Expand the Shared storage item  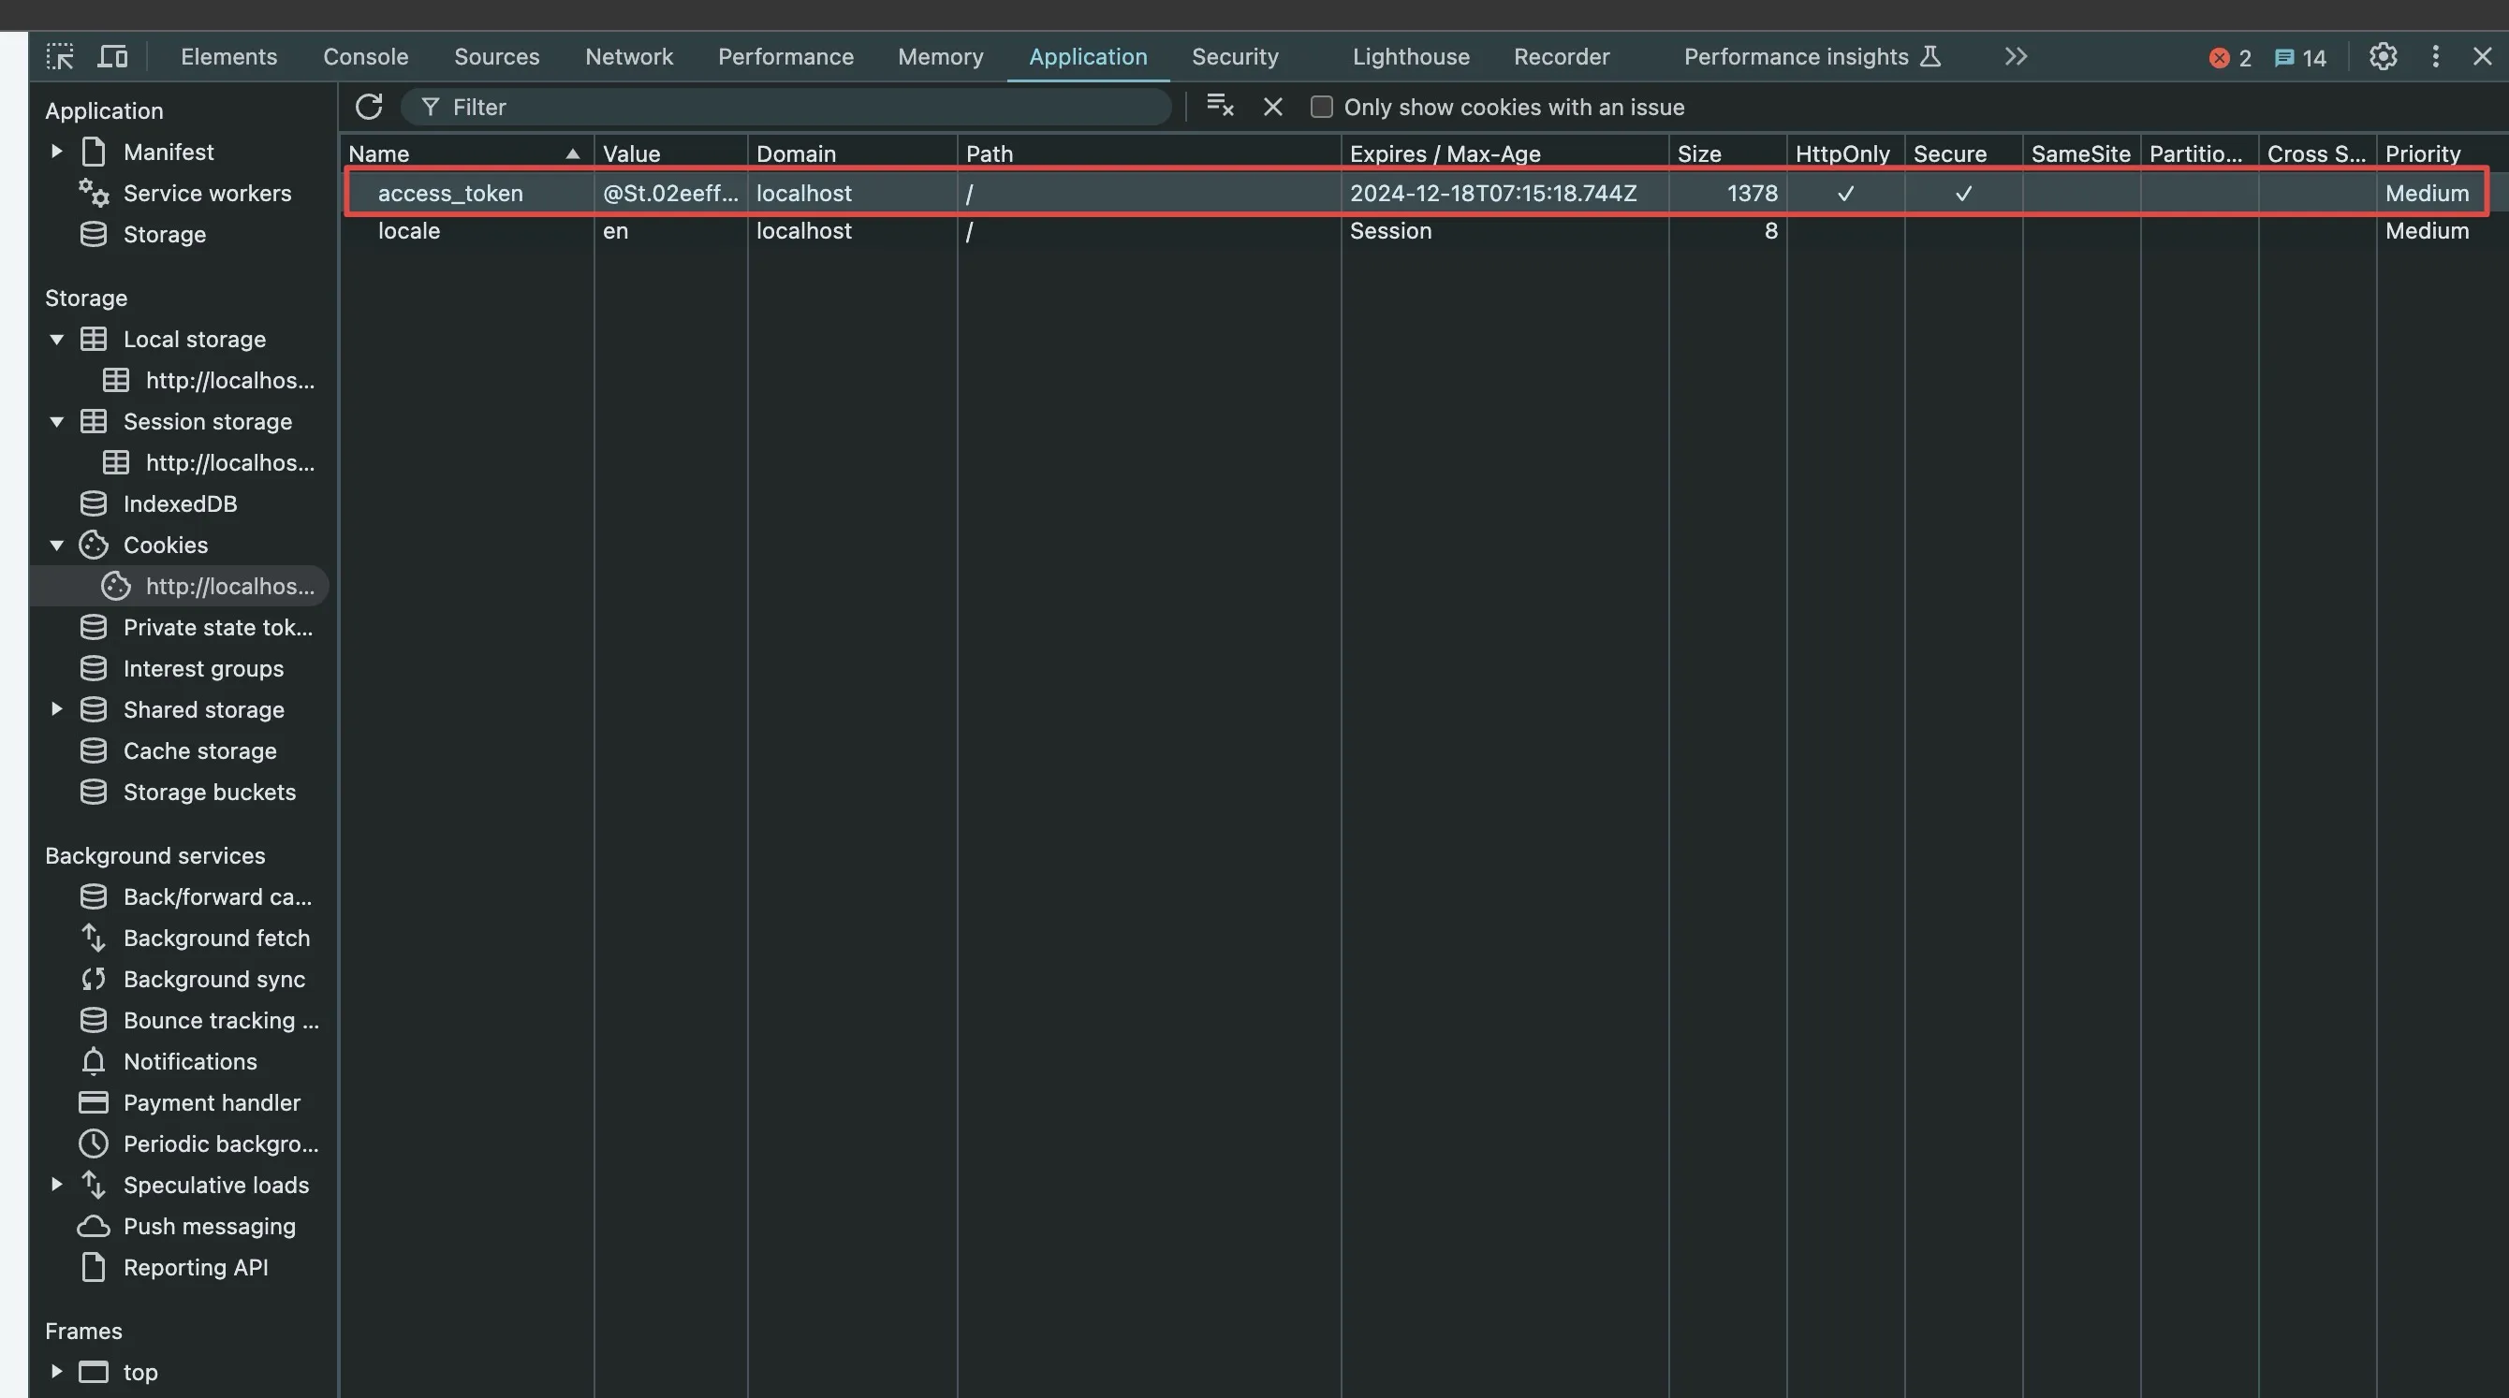pos(56,709)
